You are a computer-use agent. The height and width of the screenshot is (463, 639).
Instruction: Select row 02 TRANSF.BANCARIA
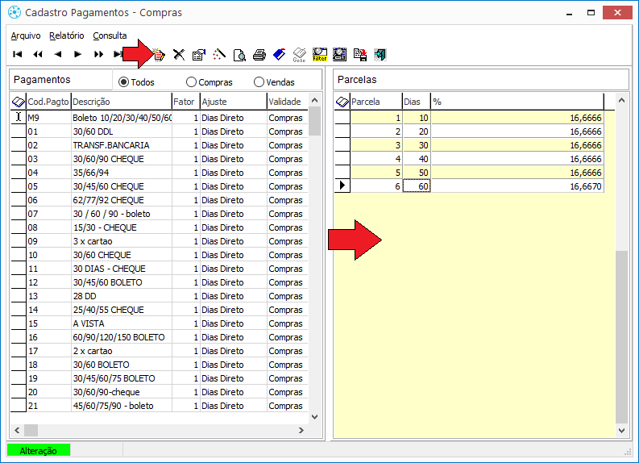(x=159, y=145)
